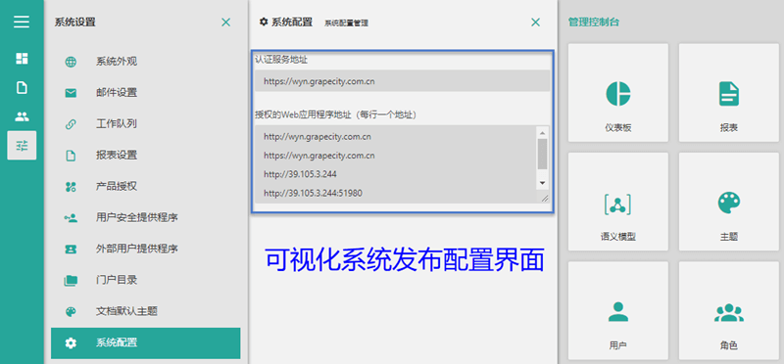Open the hamburger menu in sidebar
The width and height of the screenshot is (784, 364).
(x=22, y=22)
